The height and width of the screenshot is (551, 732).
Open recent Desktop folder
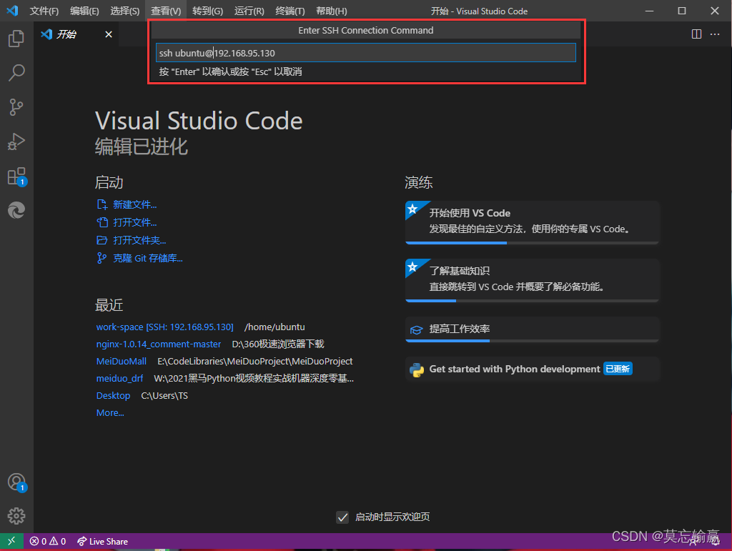coord(113,396)
